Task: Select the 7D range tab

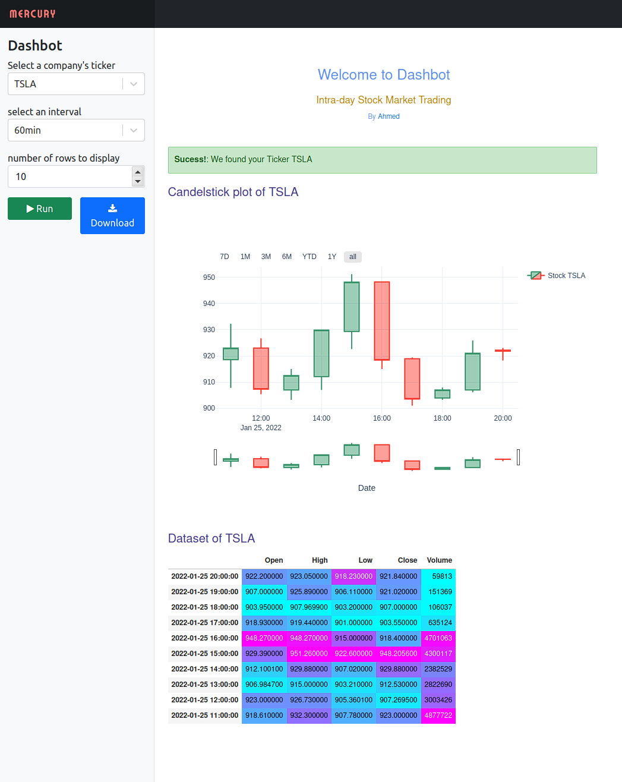Action: (224, 257)
